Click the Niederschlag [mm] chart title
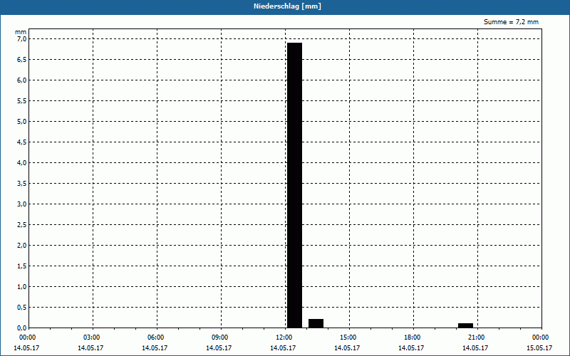The width and height of the screenshot is (570, 356). click(287, 6)
